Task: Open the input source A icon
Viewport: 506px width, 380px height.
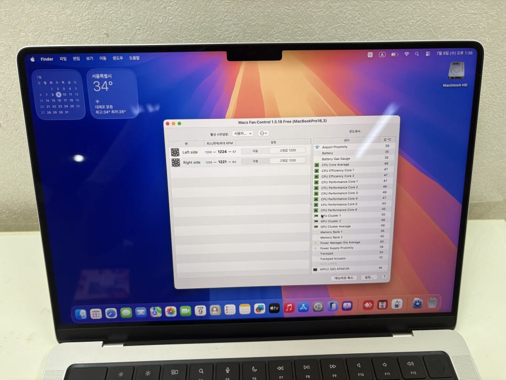Action: point(382,55)
